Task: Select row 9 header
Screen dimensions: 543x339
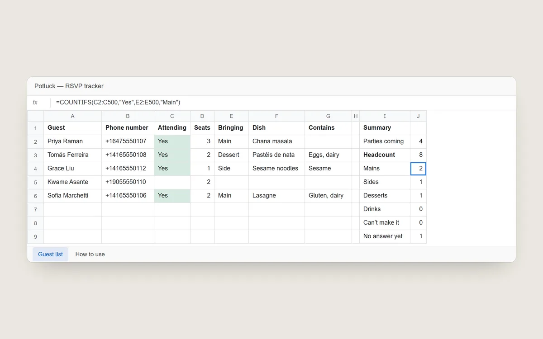Action: click(x=35, y=236)
